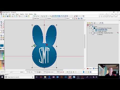The height and width of the screenshot is (90, 120).
Task: Click the play stitch simulation button
Action: [x=67, y=72]
